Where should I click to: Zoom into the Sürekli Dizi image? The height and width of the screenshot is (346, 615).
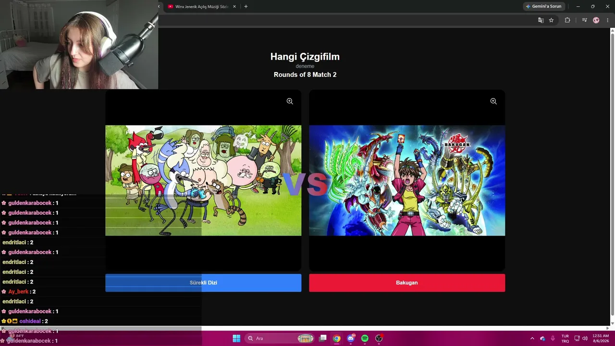290,101
